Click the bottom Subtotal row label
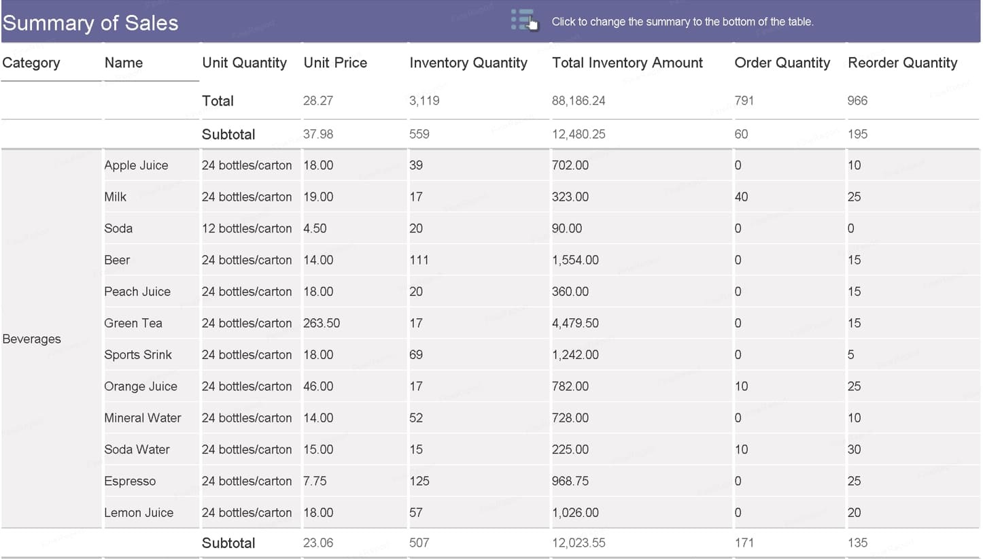 point(228,543)
